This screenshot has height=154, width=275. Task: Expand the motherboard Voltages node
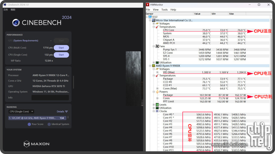tap(154, 24)
